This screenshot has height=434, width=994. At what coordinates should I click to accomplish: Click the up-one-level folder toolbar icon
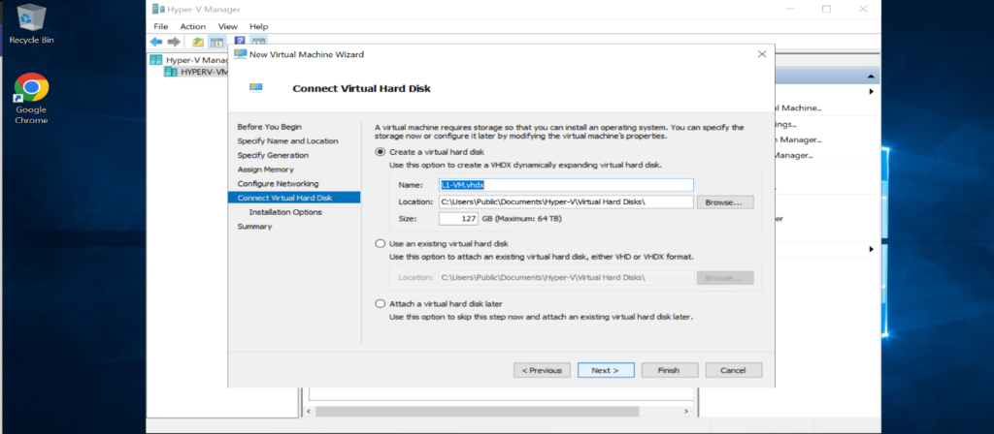(198, 43)
